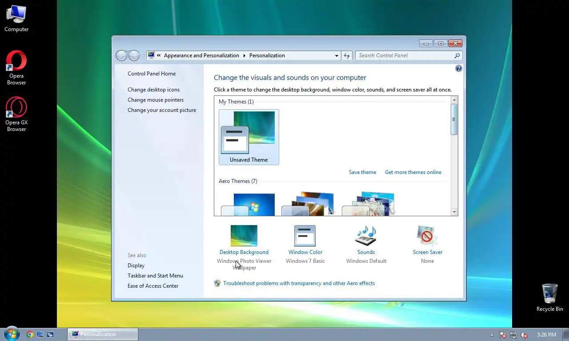This screenshot has height=341, width=569.
Task: Open the Screen Saver icon
Action: pyautogui.click(x=427, y=235)
